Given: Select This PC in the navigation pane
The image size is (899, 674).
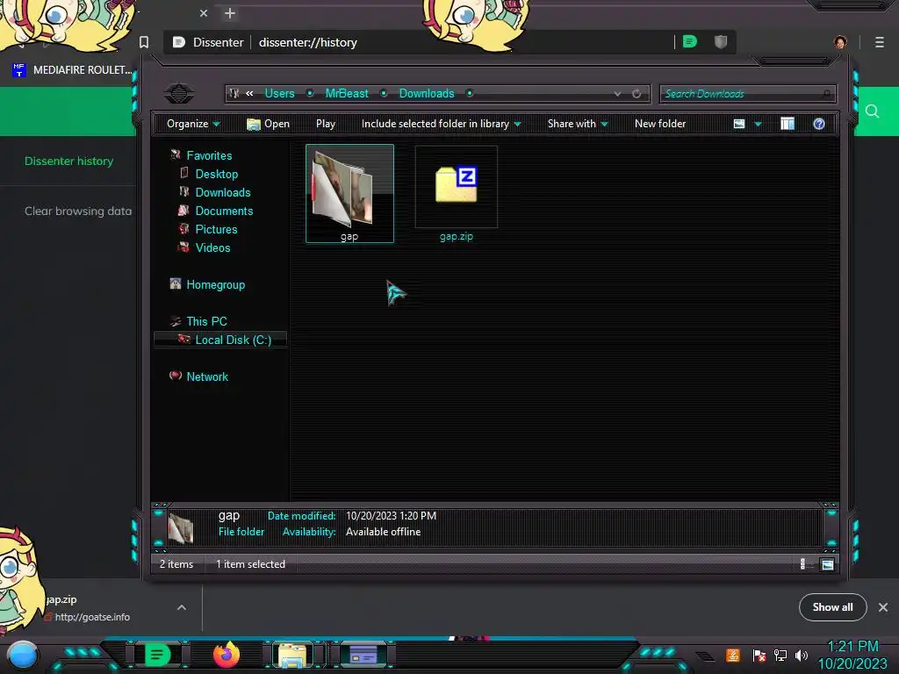Looking at the screenshot, I should click(206, 321).
